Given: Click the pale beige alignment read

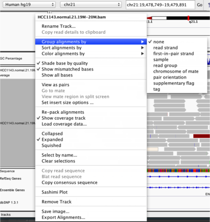Looking at the screenshot, I should (153, 149).
